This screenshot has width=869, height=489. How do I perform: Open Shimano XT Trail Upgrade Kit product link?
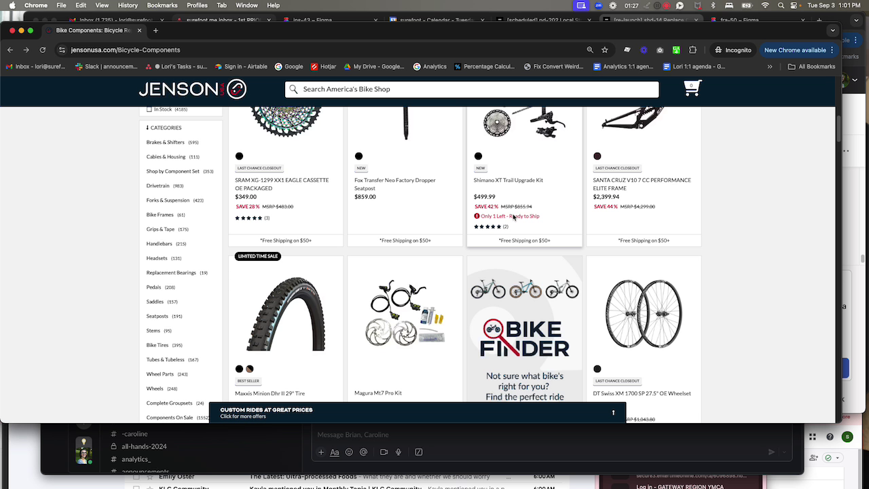(508, 180)
